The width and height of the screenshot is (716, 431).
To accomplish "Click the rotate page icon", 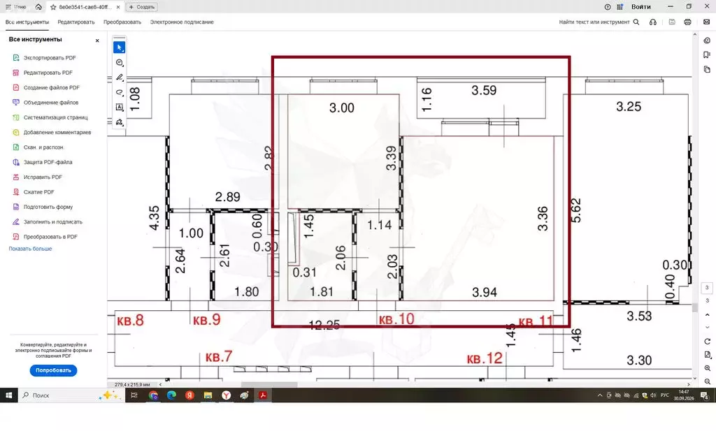I will 708,342.
